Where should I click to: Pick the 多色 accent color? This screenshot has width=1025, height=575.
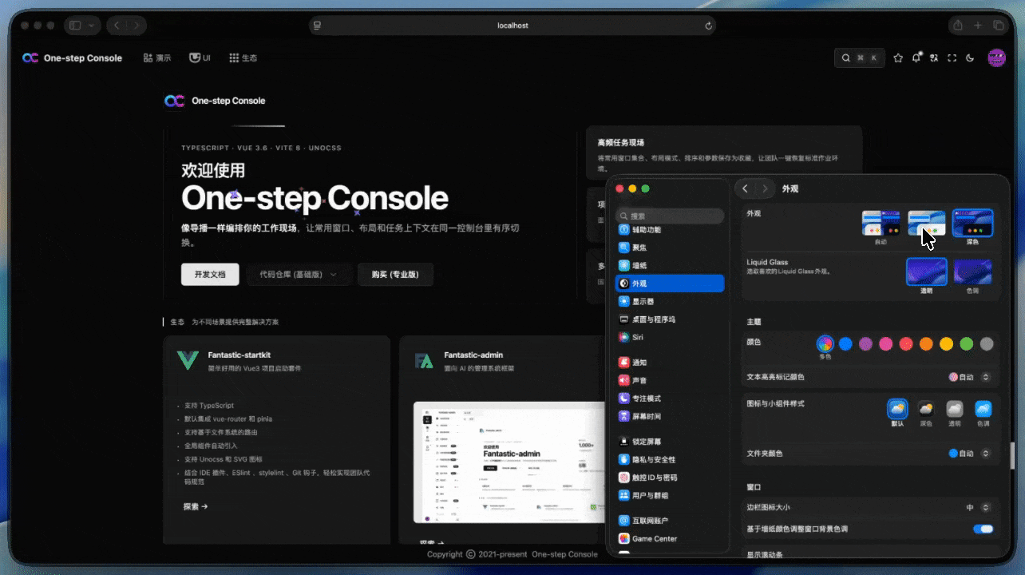click(825, 343)
